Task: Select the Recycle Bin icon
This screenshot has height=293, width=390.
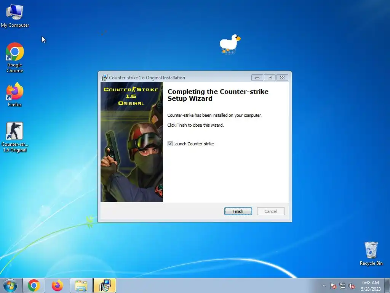Action: (x=371, y=253)
